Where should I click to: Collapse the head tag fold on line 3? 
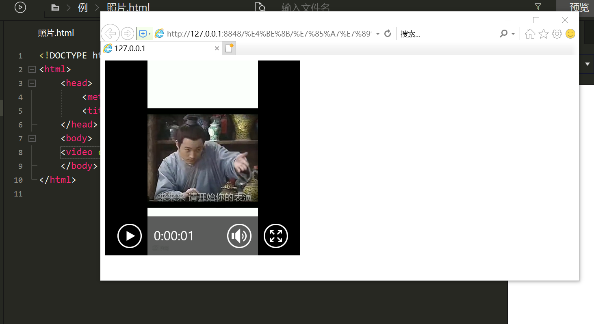[x=32, y=83]
